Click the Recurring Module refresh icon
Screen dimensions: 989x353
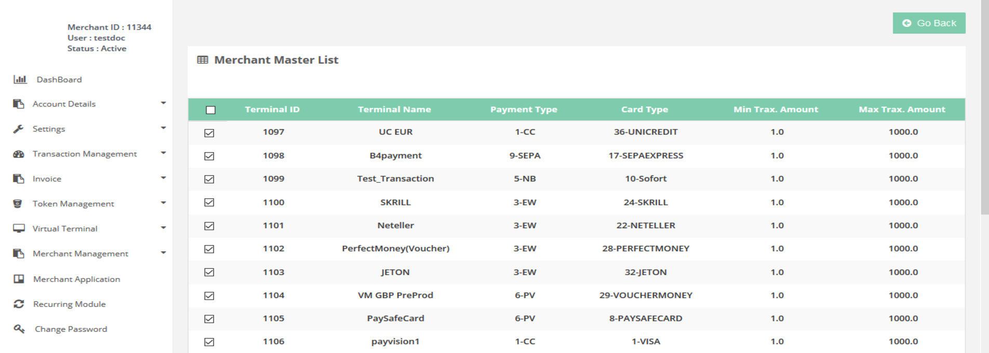tap(19, 304)
